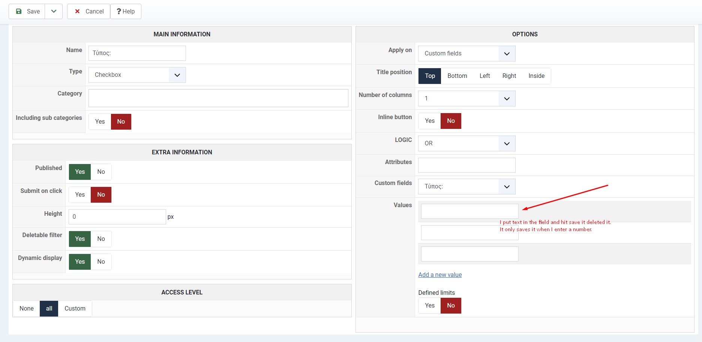This screenshot has width=702, height=342.
Task: Set Defined limits to Yes
Action: coord(430,305)
